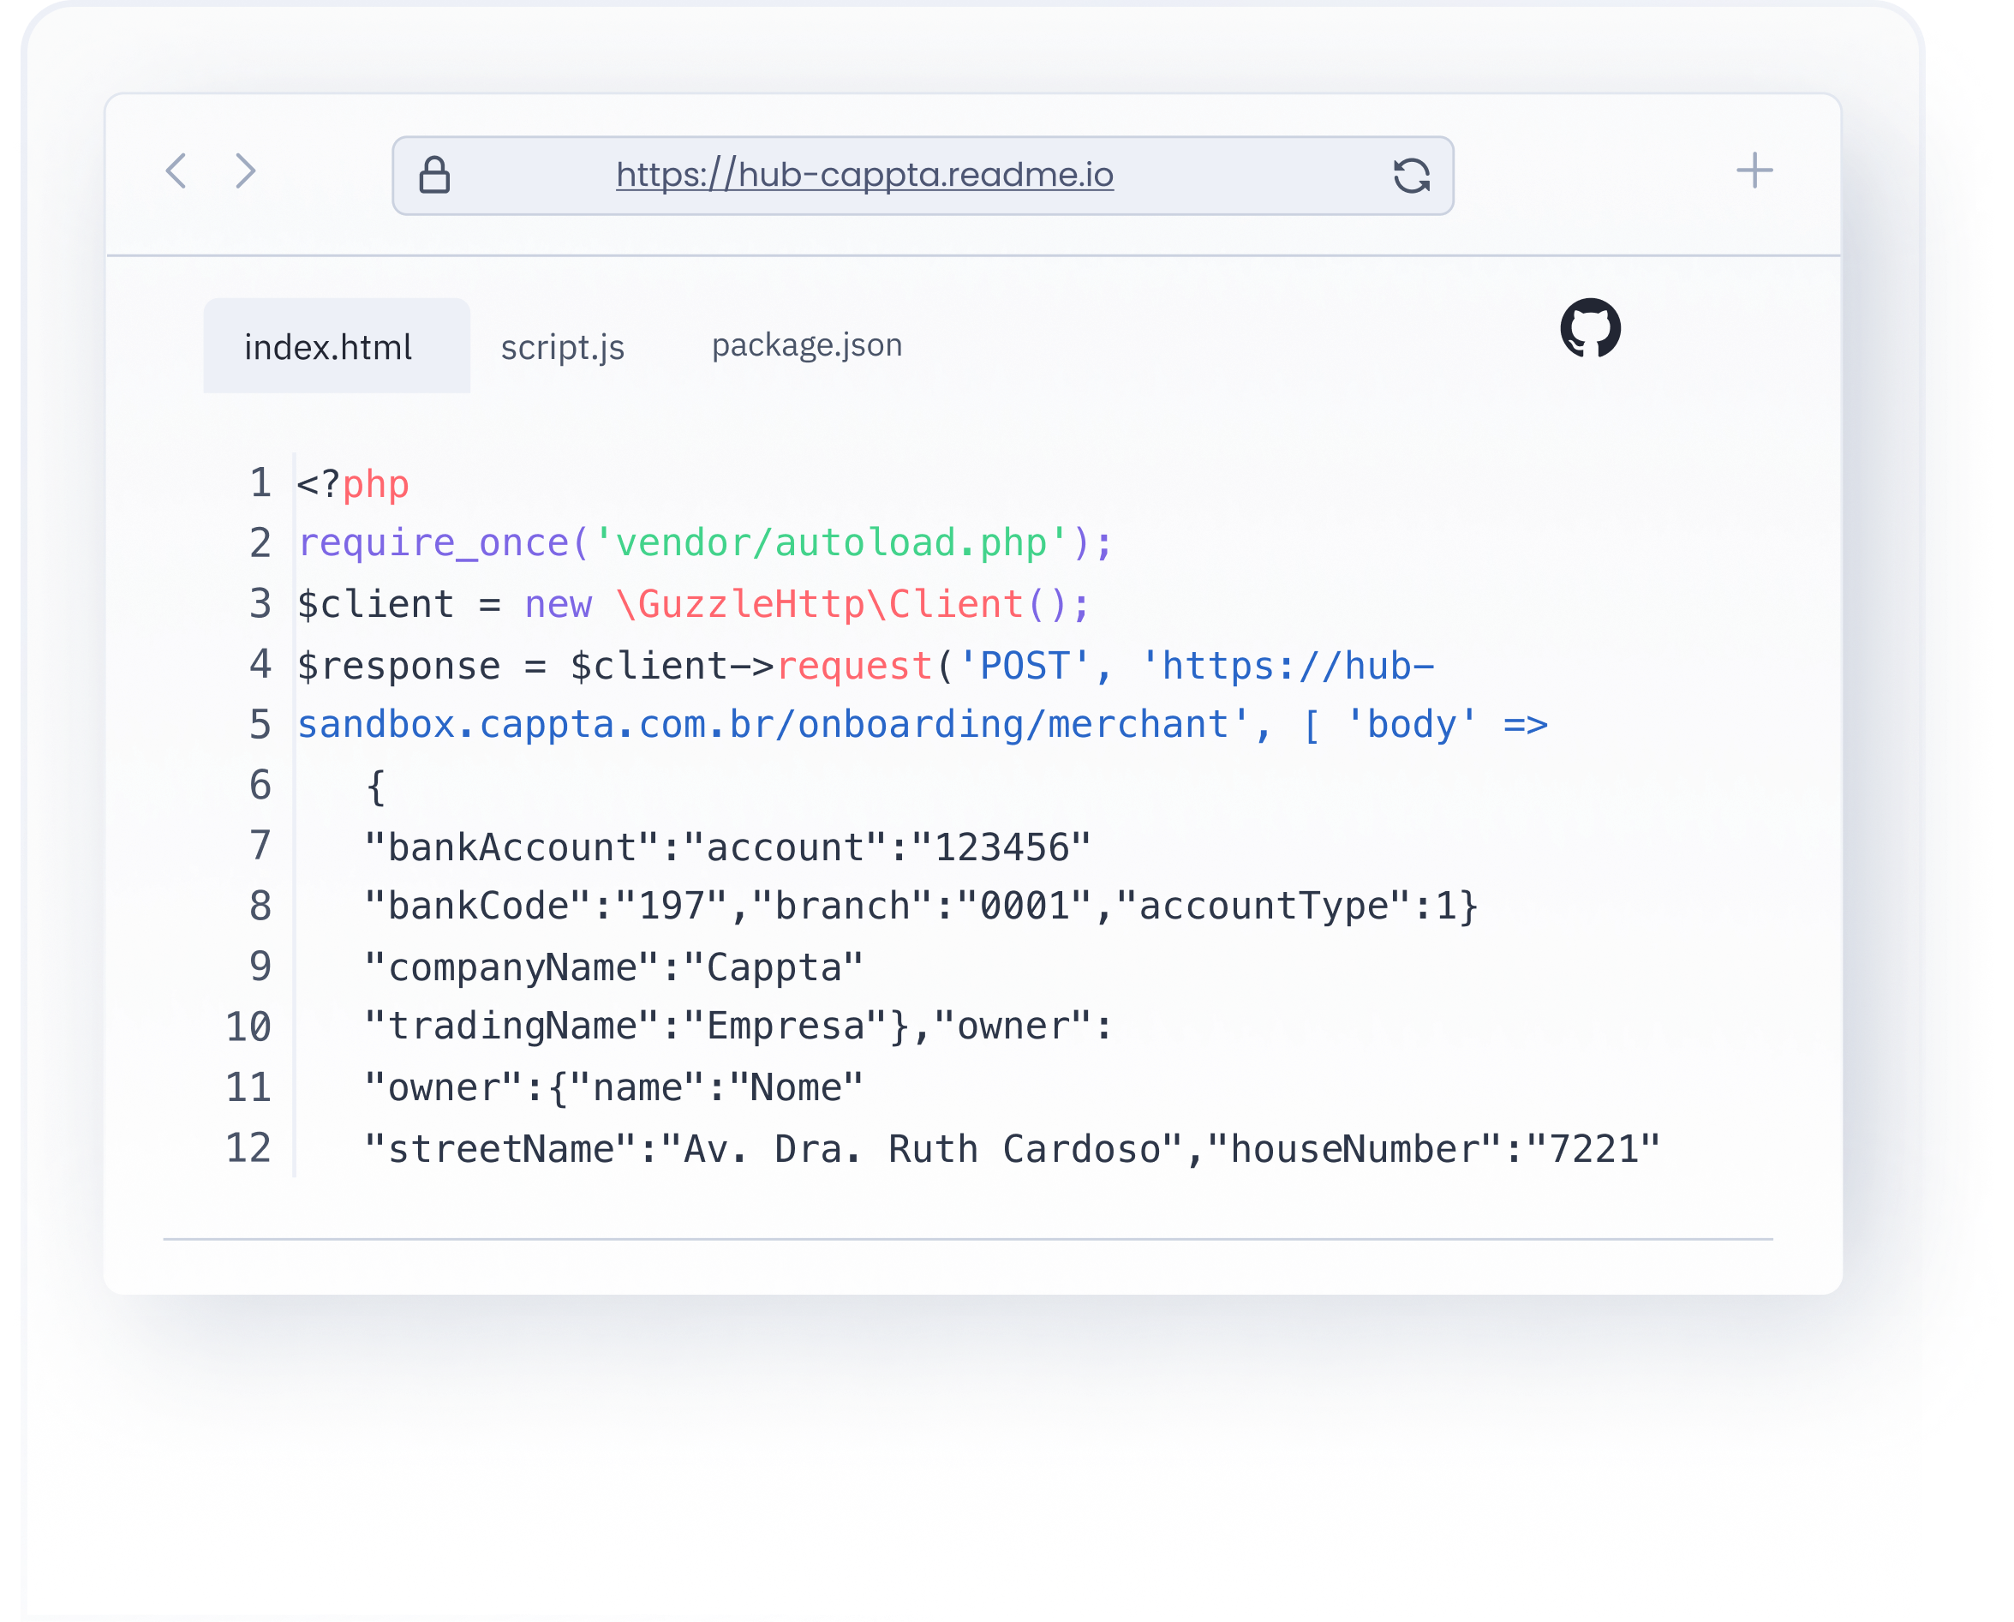Click the red 'request' method text

coord(854,666)
